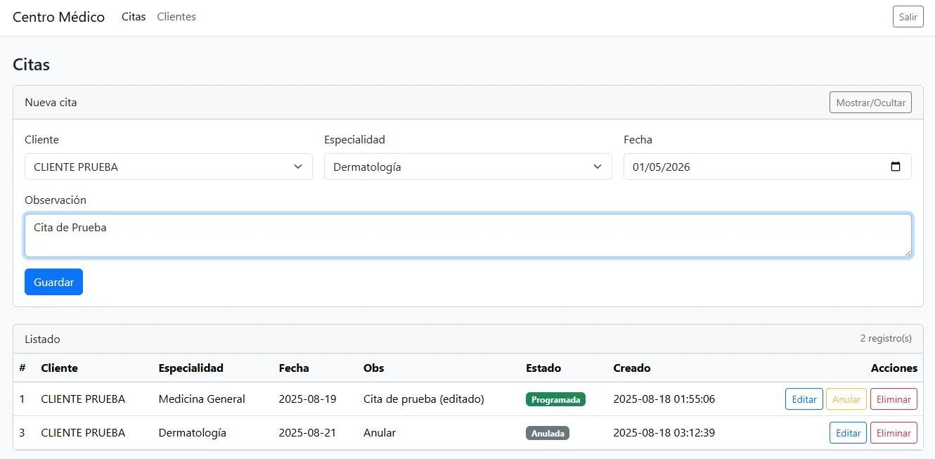Image resolution: width=935 pixels, height=459 pixels.
Task: Edit the Medicina General appointment
Action: click(804, 399)
